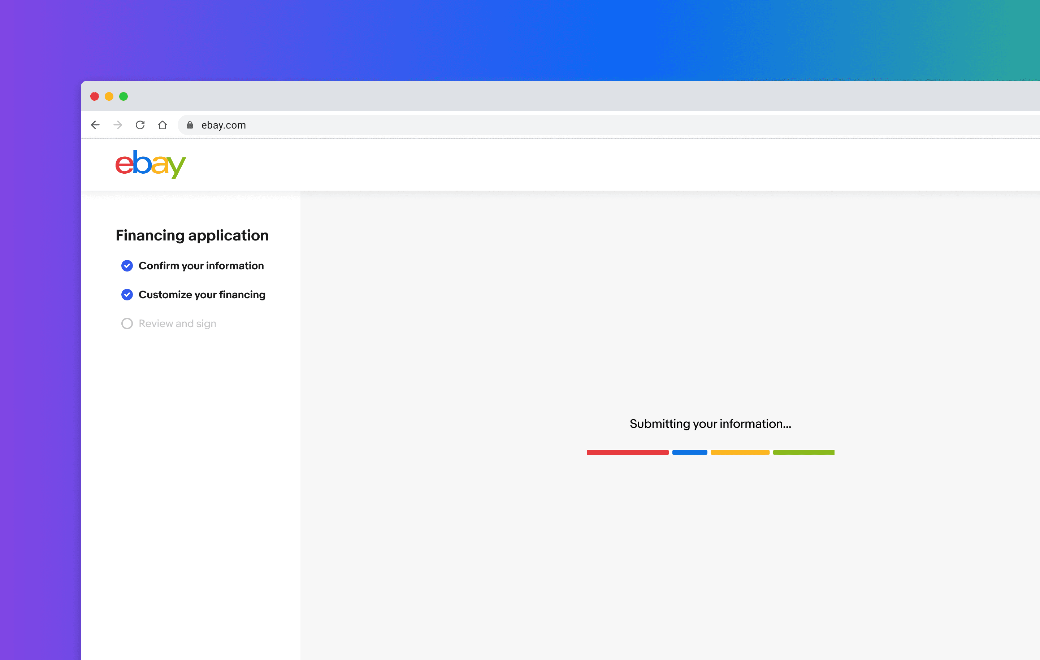This screenshot has width=1040, height=660.
Task: Close the window with the red button
Action: 95,96
